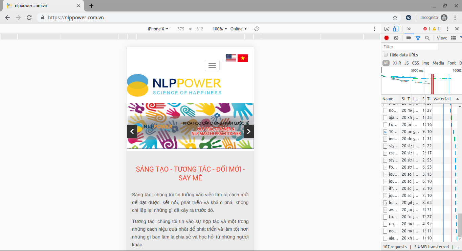Viewport: 462px width, 251px height.
Task: Select the All request type filter
Action: click(x=386, y=63)
